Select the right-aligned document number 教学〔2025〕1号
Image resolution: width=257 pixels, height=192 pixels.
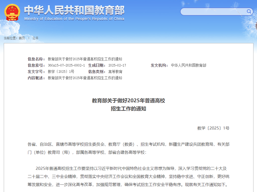(213, 128)
